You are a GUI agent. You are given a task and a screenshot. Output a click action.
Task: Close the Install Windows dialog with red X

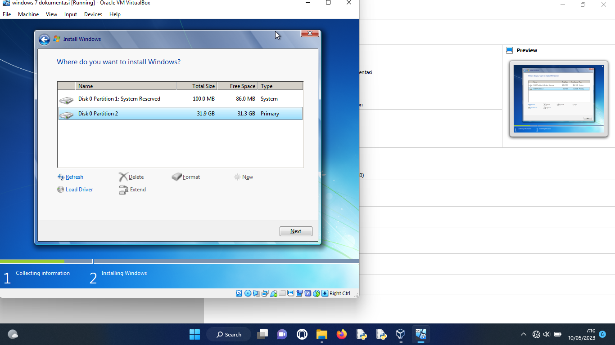click(310, 34)
